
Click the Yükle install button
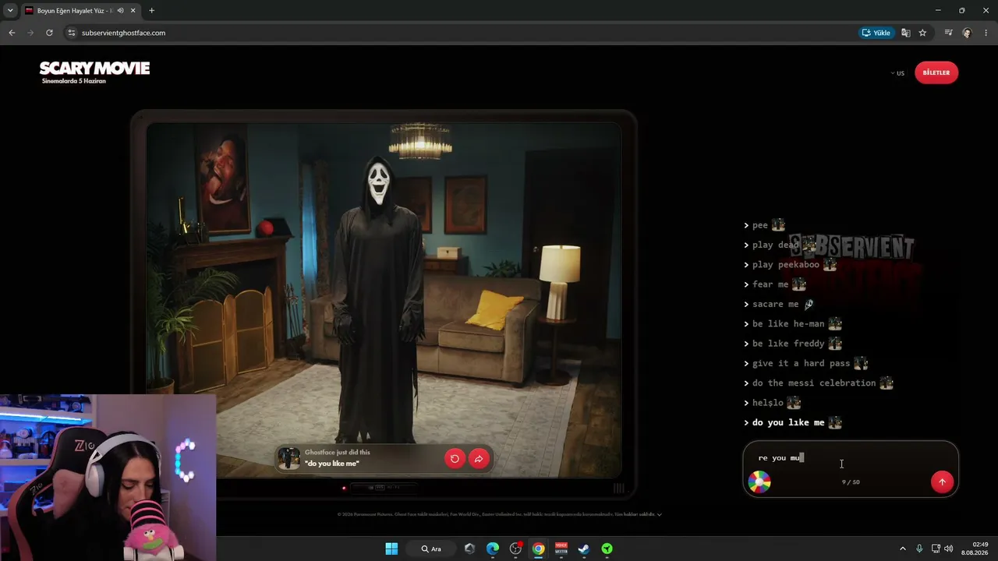coord(876,33)
